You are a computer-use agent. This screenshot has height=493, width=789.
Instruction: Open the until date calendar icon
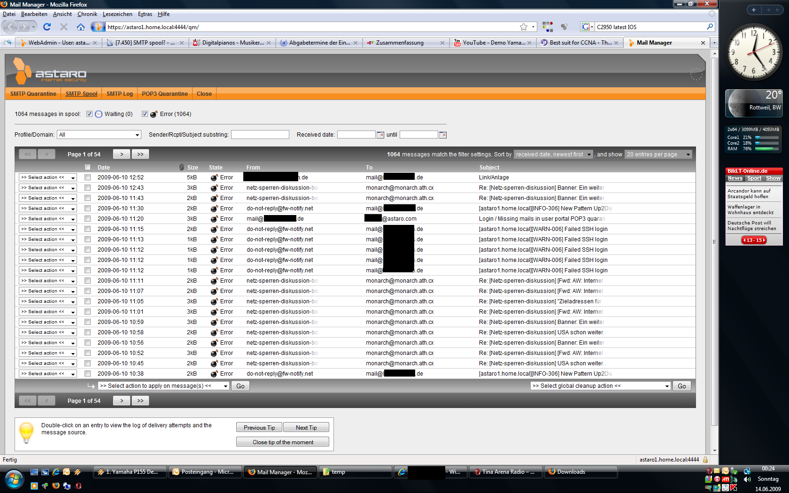click(442, 135)
